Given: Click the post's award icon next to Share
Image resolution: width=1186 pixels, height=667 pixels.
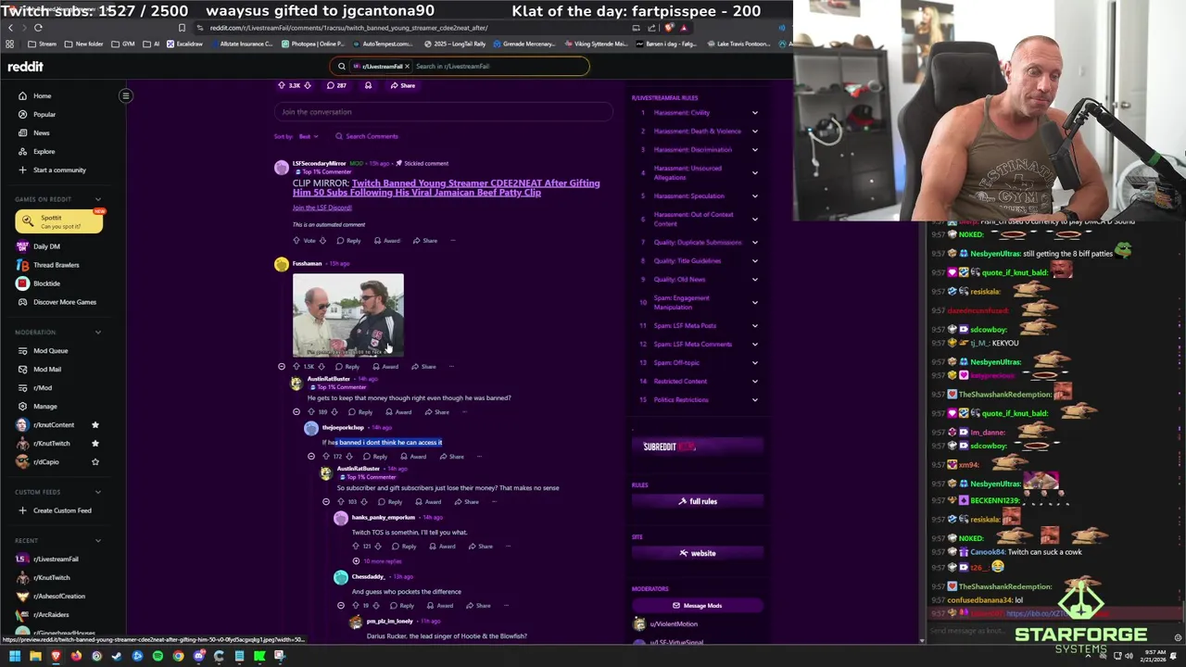Looking at the screenshot, I should click(368, 85).
